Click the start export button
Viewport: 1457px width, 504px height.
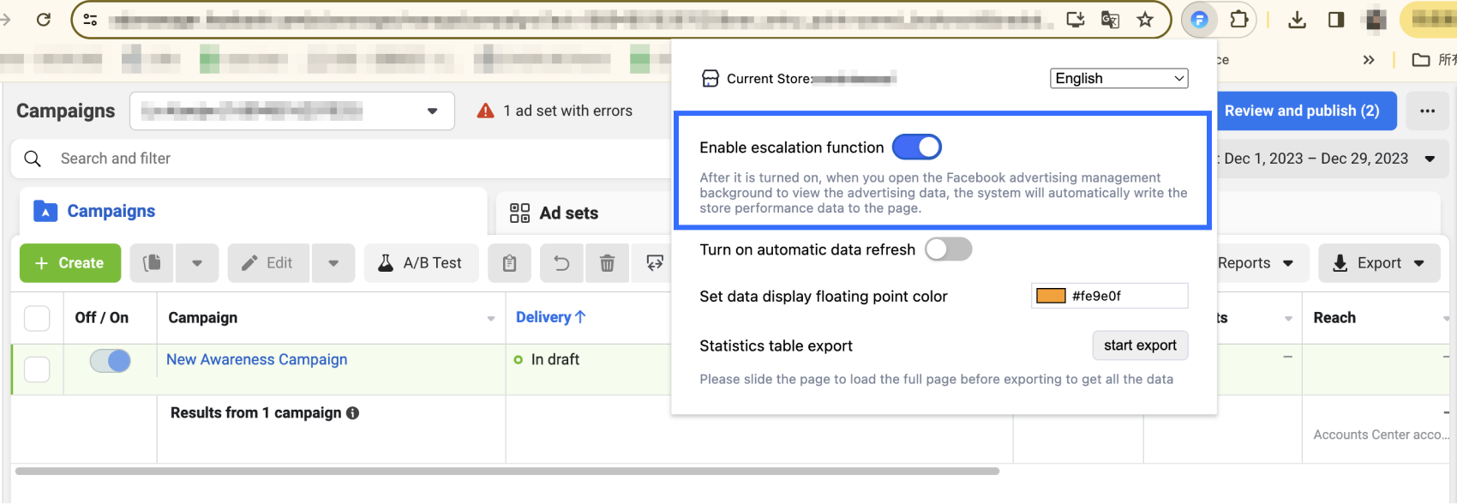point(1140,345)
